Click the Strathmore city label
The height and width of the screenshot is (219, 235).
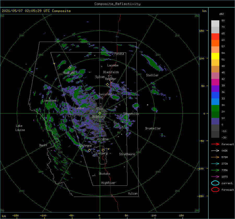tap(127, 154)
